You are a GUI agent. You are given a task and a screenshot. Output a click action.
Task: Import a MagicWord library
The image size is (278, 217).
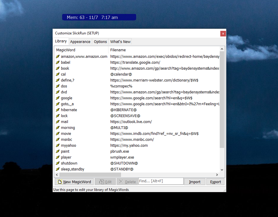[x=195, y=182]
